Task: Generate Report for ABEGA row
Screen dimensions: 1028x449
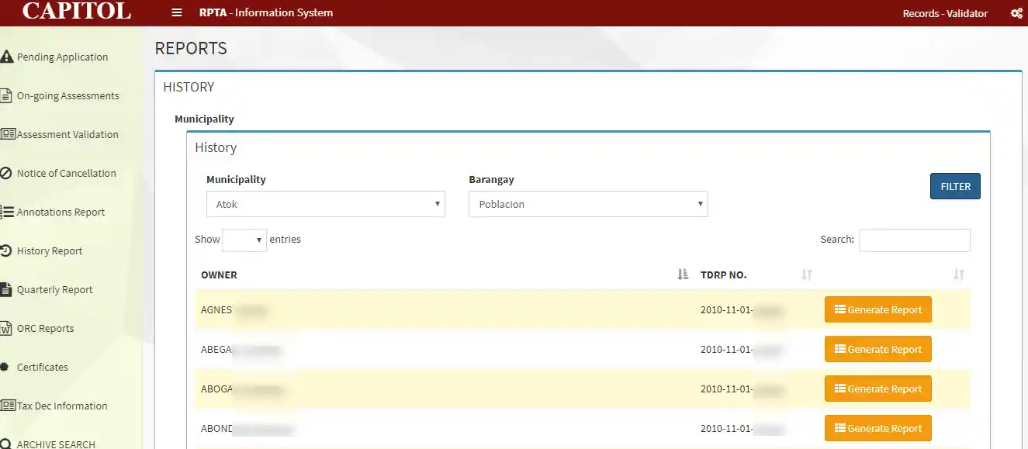Action: (877, 349)
